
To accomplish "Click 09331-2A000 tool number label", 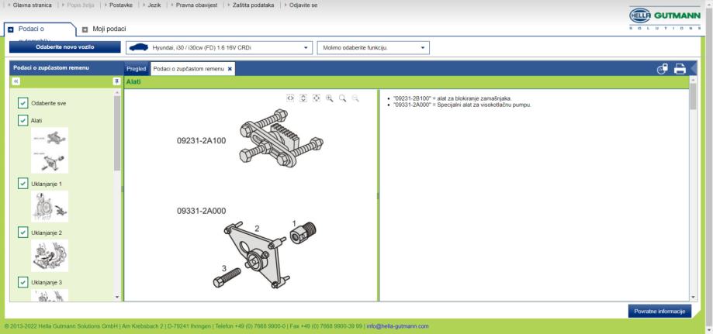I will [x=201, y=211].
